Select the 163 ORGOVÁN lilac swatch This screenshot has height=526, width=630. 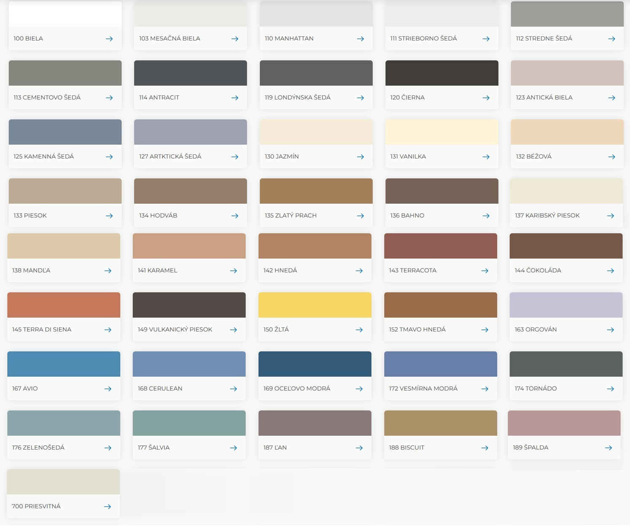click(566, 305)
